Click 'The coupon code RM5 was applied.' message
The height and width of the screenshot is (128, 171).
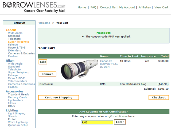[x=108, y=37]
